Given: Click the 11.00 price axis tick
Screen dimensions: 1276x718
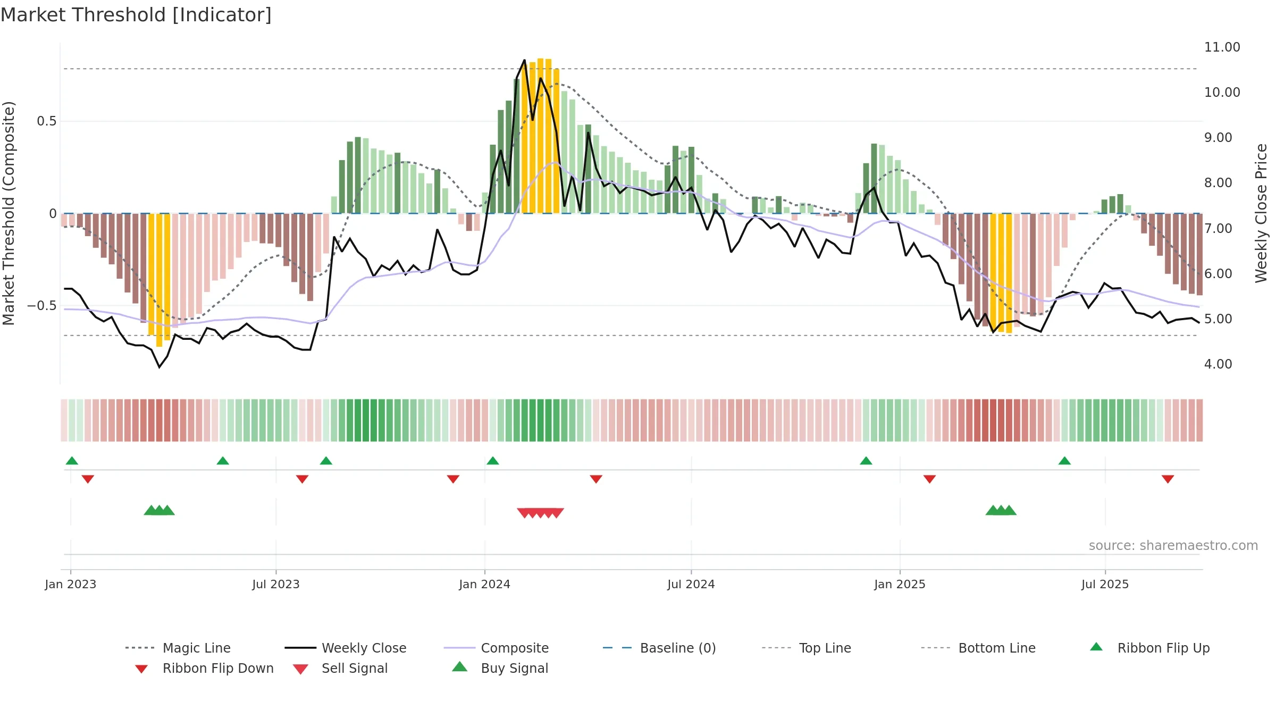Looking at the screenshot, I should (1222, 47).
